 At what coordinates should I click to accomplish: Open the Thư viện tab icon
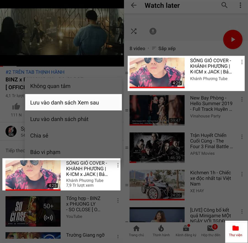point(236,230)
